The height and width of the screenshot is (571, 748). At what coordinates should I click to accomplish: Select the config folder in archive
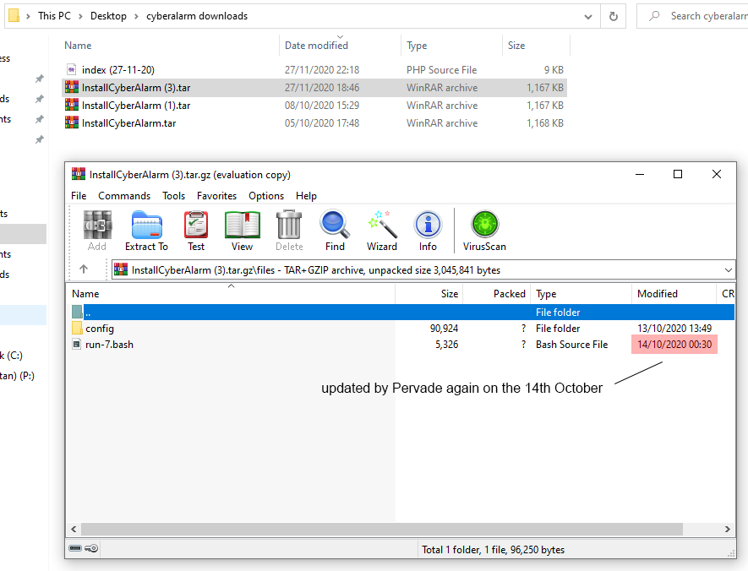[100, 329]
